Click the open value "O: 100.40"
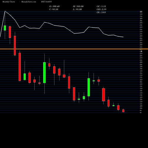 pos(54,7)
